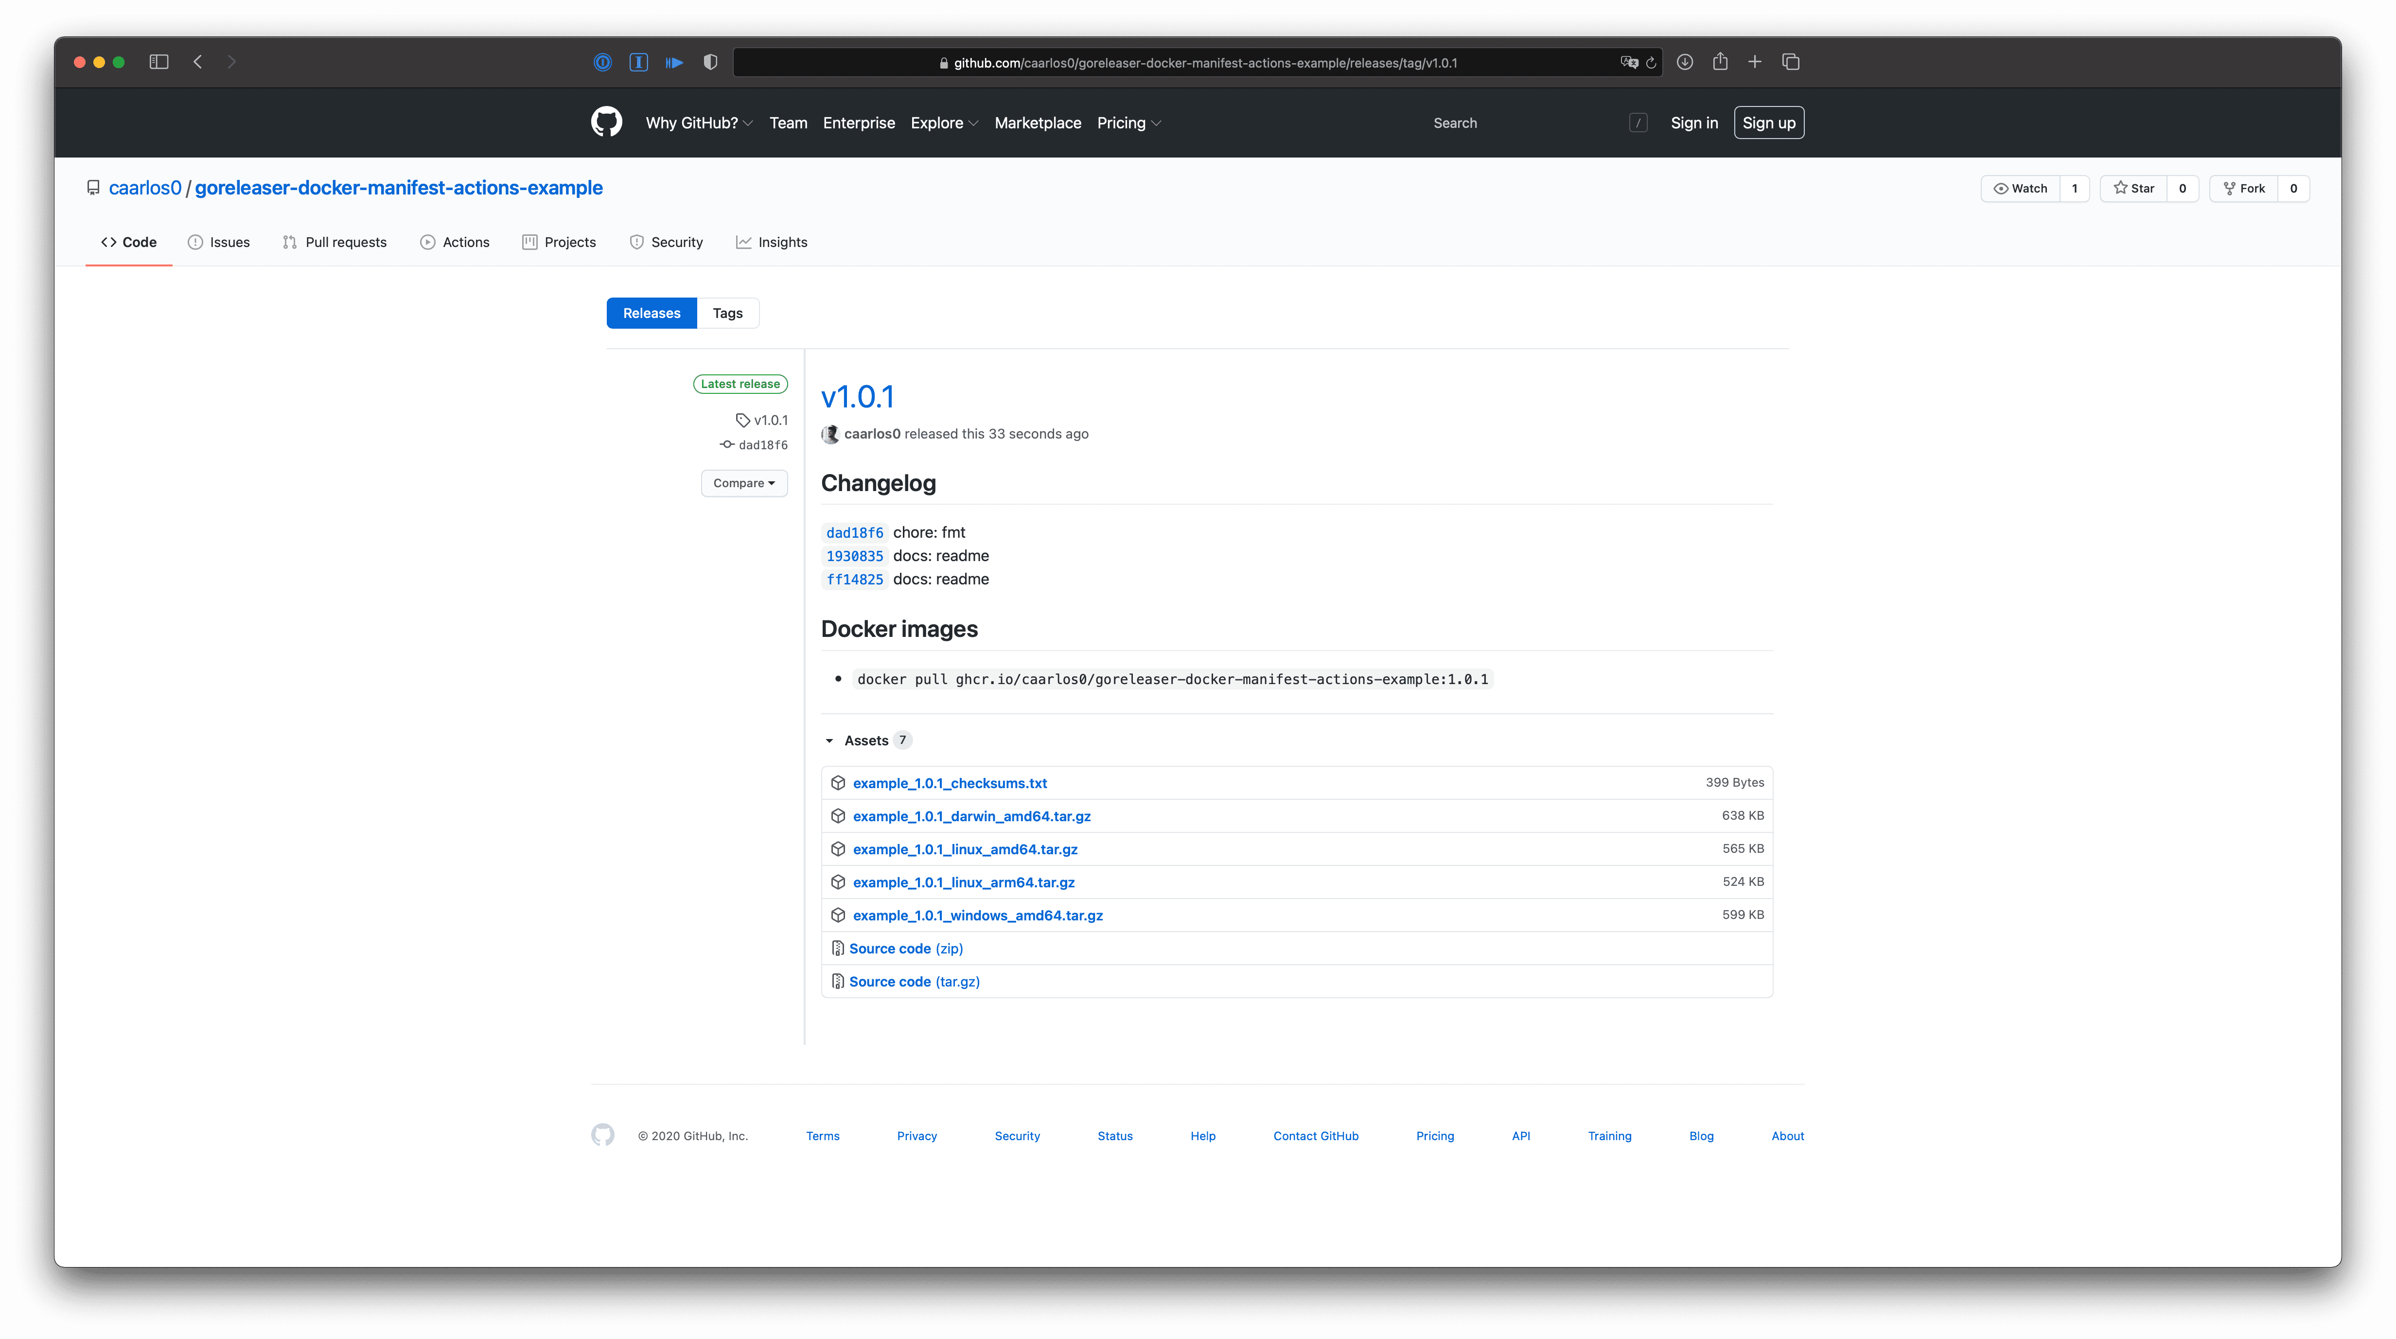The width and height of the screenshot is (2396, 1339).
Task: Open the GitHub home page via octocat logo
Action: (606, 122)
